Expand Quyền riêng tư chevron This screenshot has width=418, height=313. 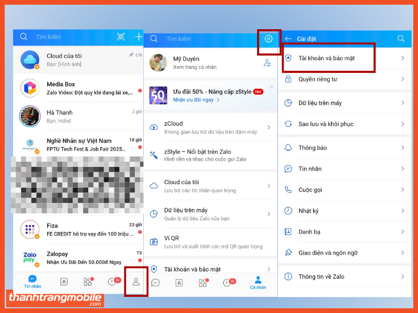[x=402, y=79]
